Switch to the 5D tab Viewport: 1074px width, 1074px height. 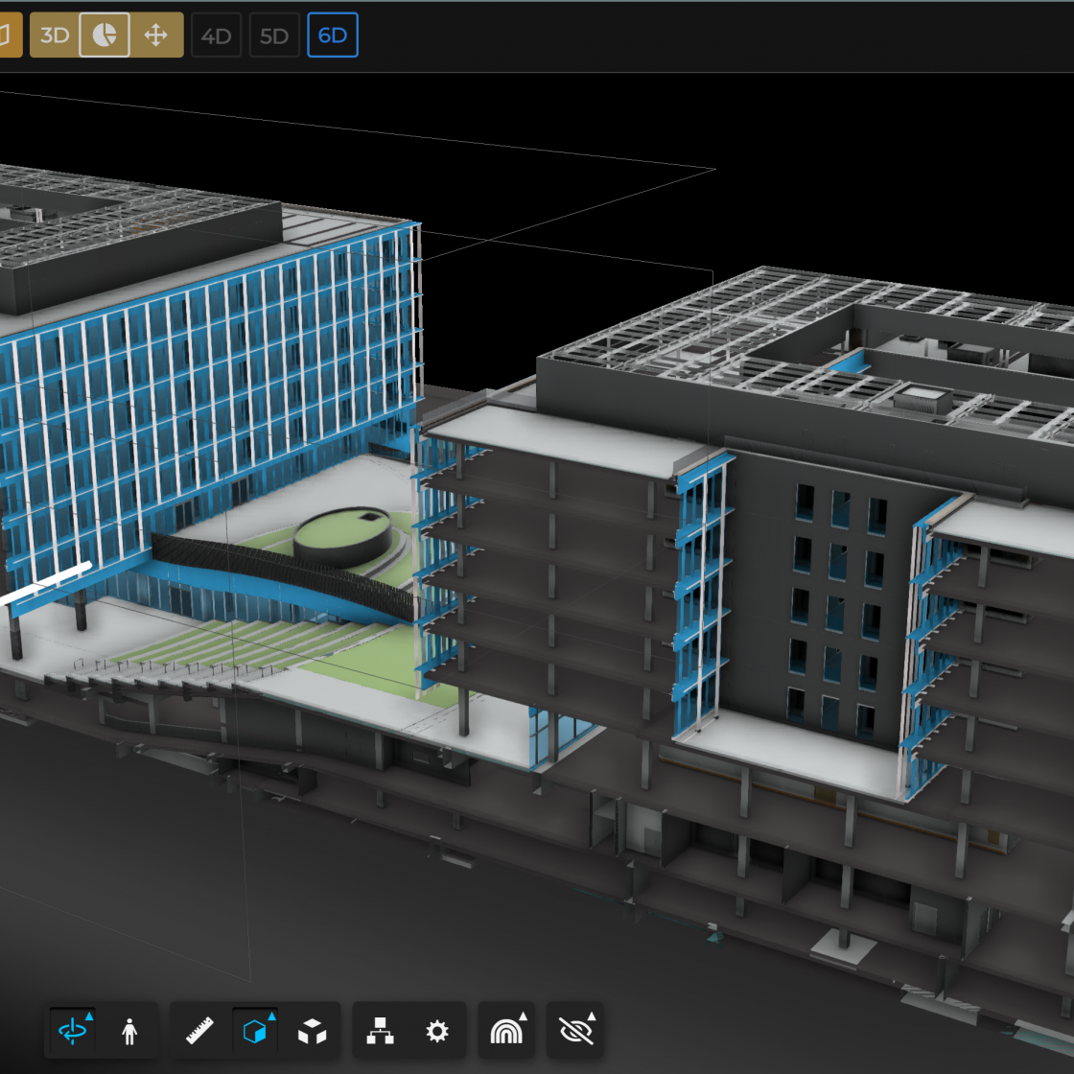pos(273,35)
